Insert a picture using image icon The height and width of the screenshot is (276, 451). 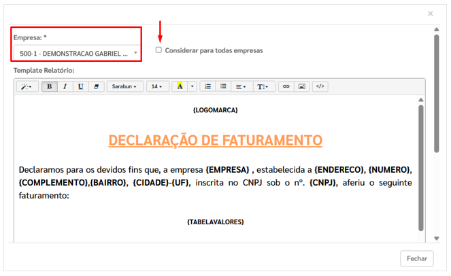[x=301, y=87]
